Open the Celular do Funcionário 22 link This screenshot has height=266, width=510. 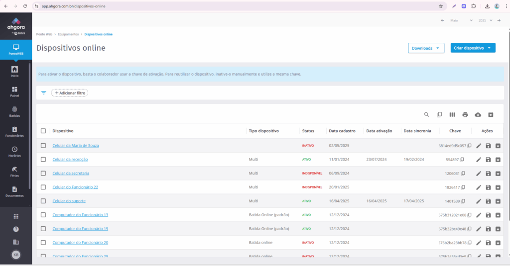point(75,187)
